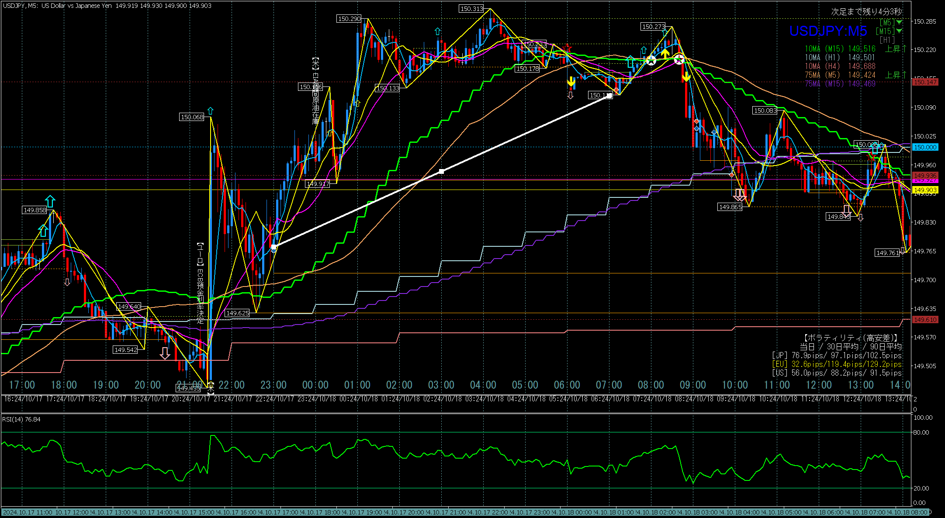Click the 149.917 swing low label
The width and height of the screenshot is (945, 518).
tap(318, 184)
